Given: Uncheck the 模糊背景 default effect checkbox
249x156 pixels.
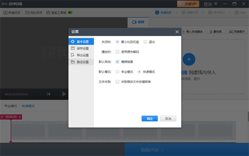Looking at the screenshot, I should 117,62.
